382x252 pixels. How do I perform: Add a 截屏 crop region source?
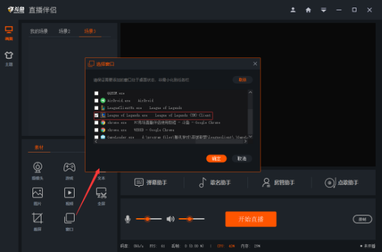37,222
